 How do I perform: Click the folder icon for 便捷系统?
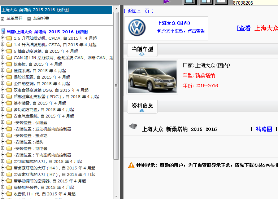tap(9, 71)
